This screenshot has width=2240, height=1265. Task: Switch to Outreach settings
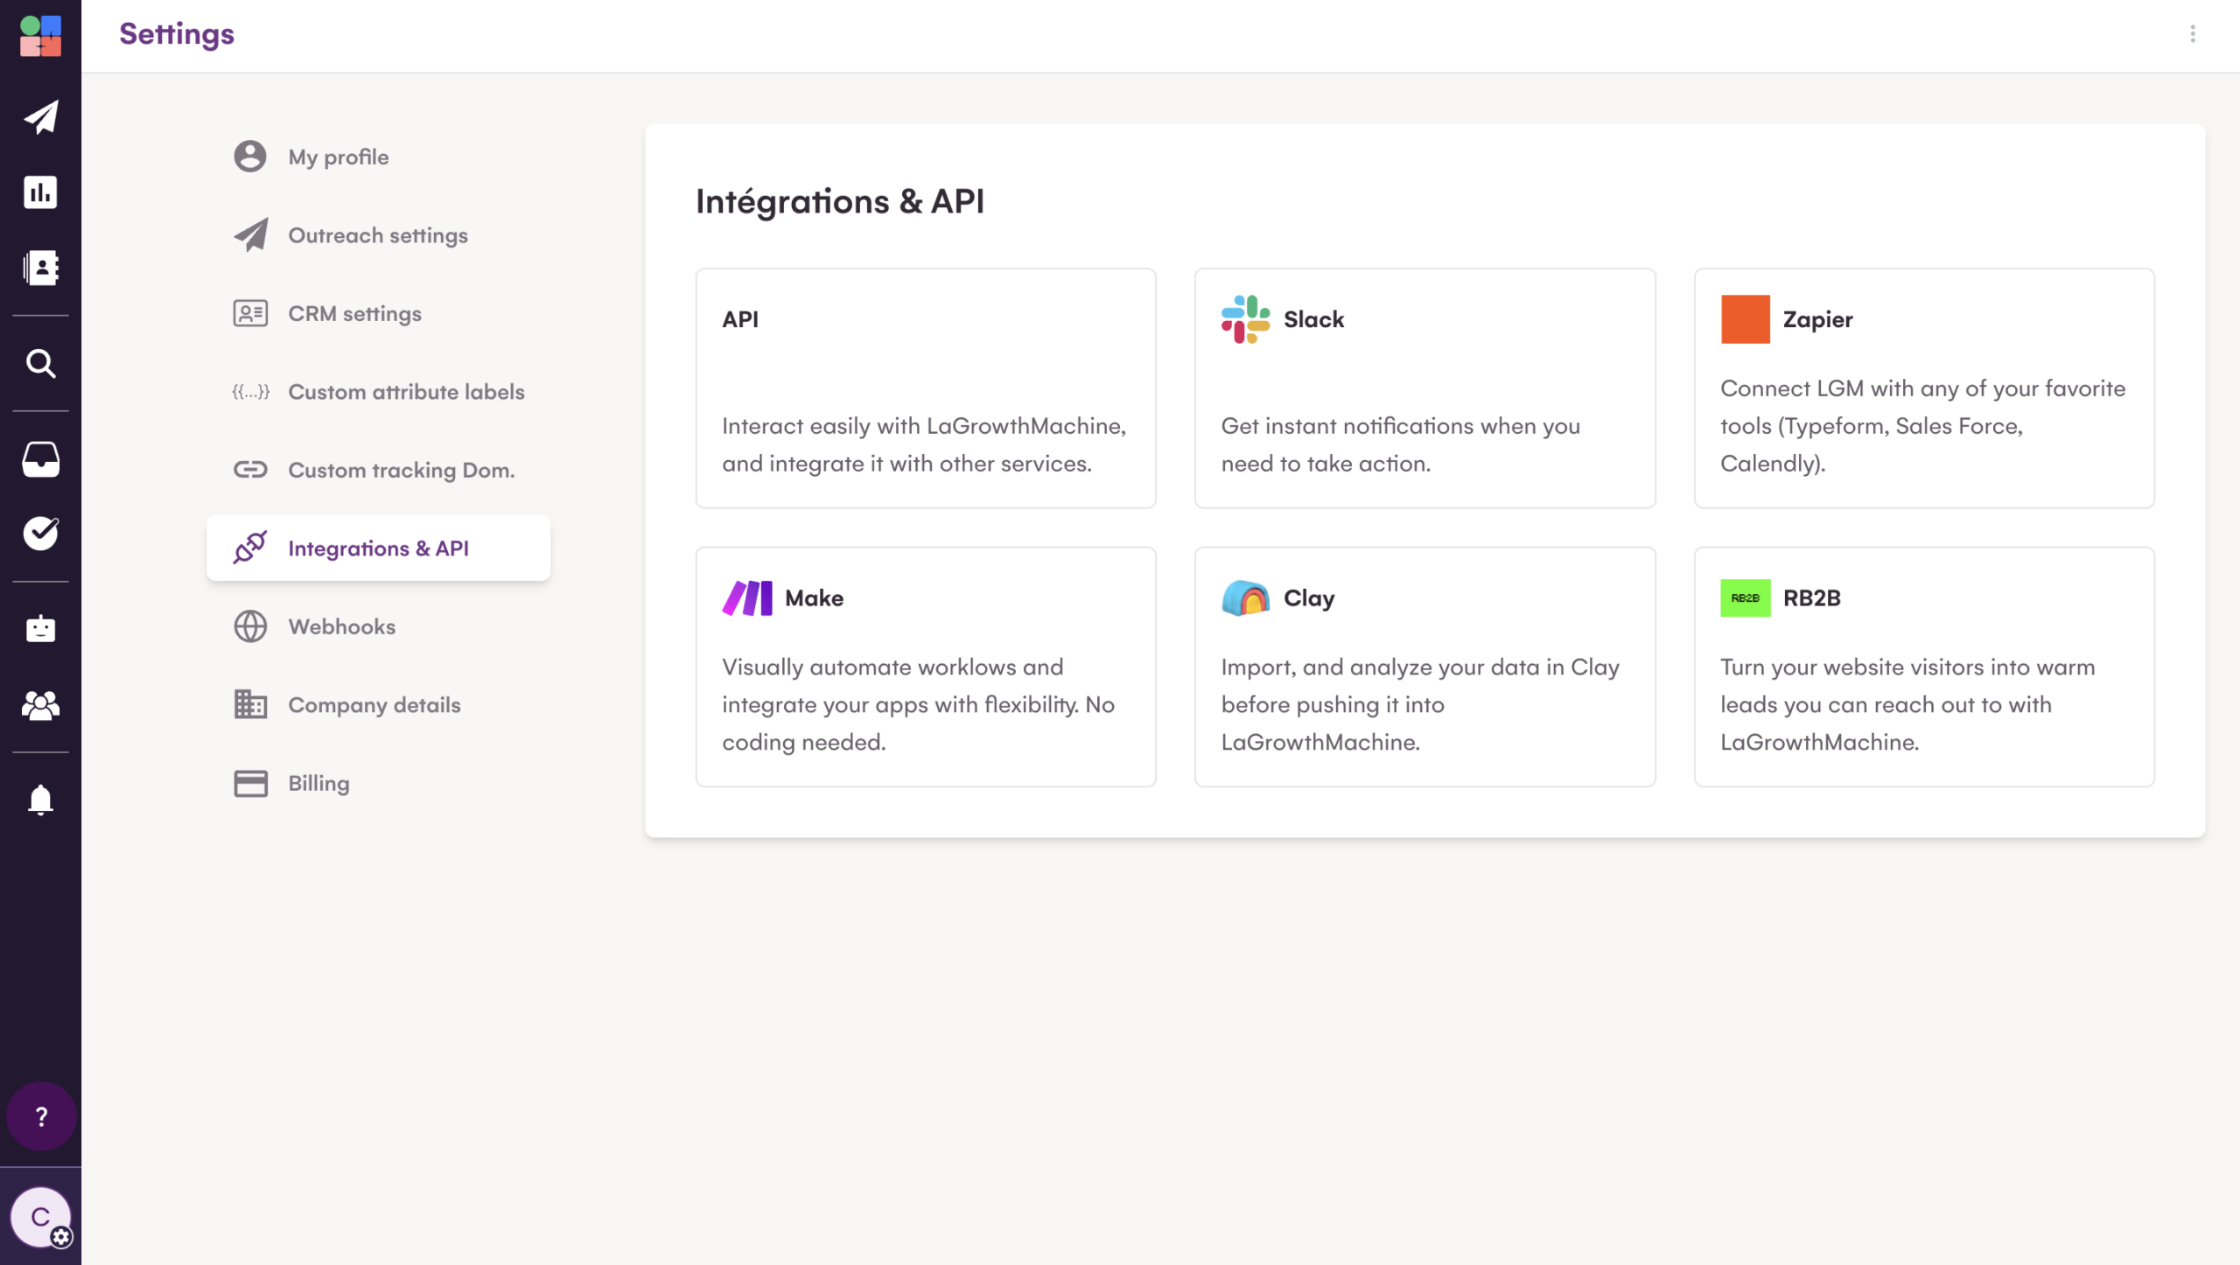tap(378, 234)
